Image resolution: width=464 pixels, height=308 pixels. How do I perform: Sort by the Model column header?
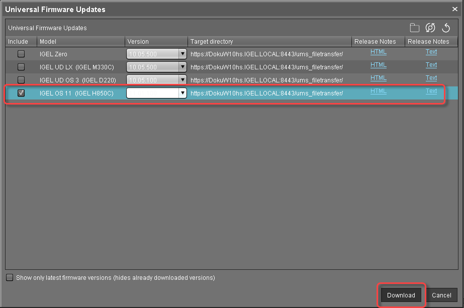tap(80, 41)
